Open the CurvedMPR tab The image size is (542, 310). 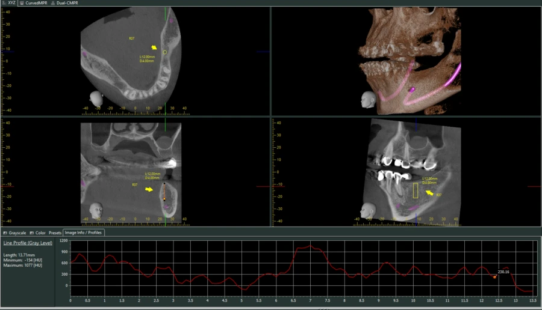[x=33, y=3]
